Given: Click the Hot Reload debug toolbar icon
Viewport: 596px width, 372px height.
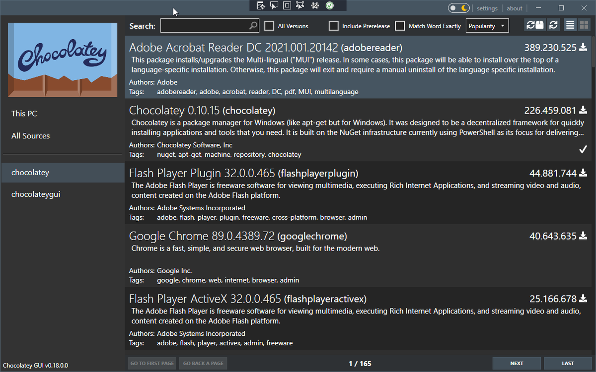Looking at the screenshot, I should click(x=314, y=6).
